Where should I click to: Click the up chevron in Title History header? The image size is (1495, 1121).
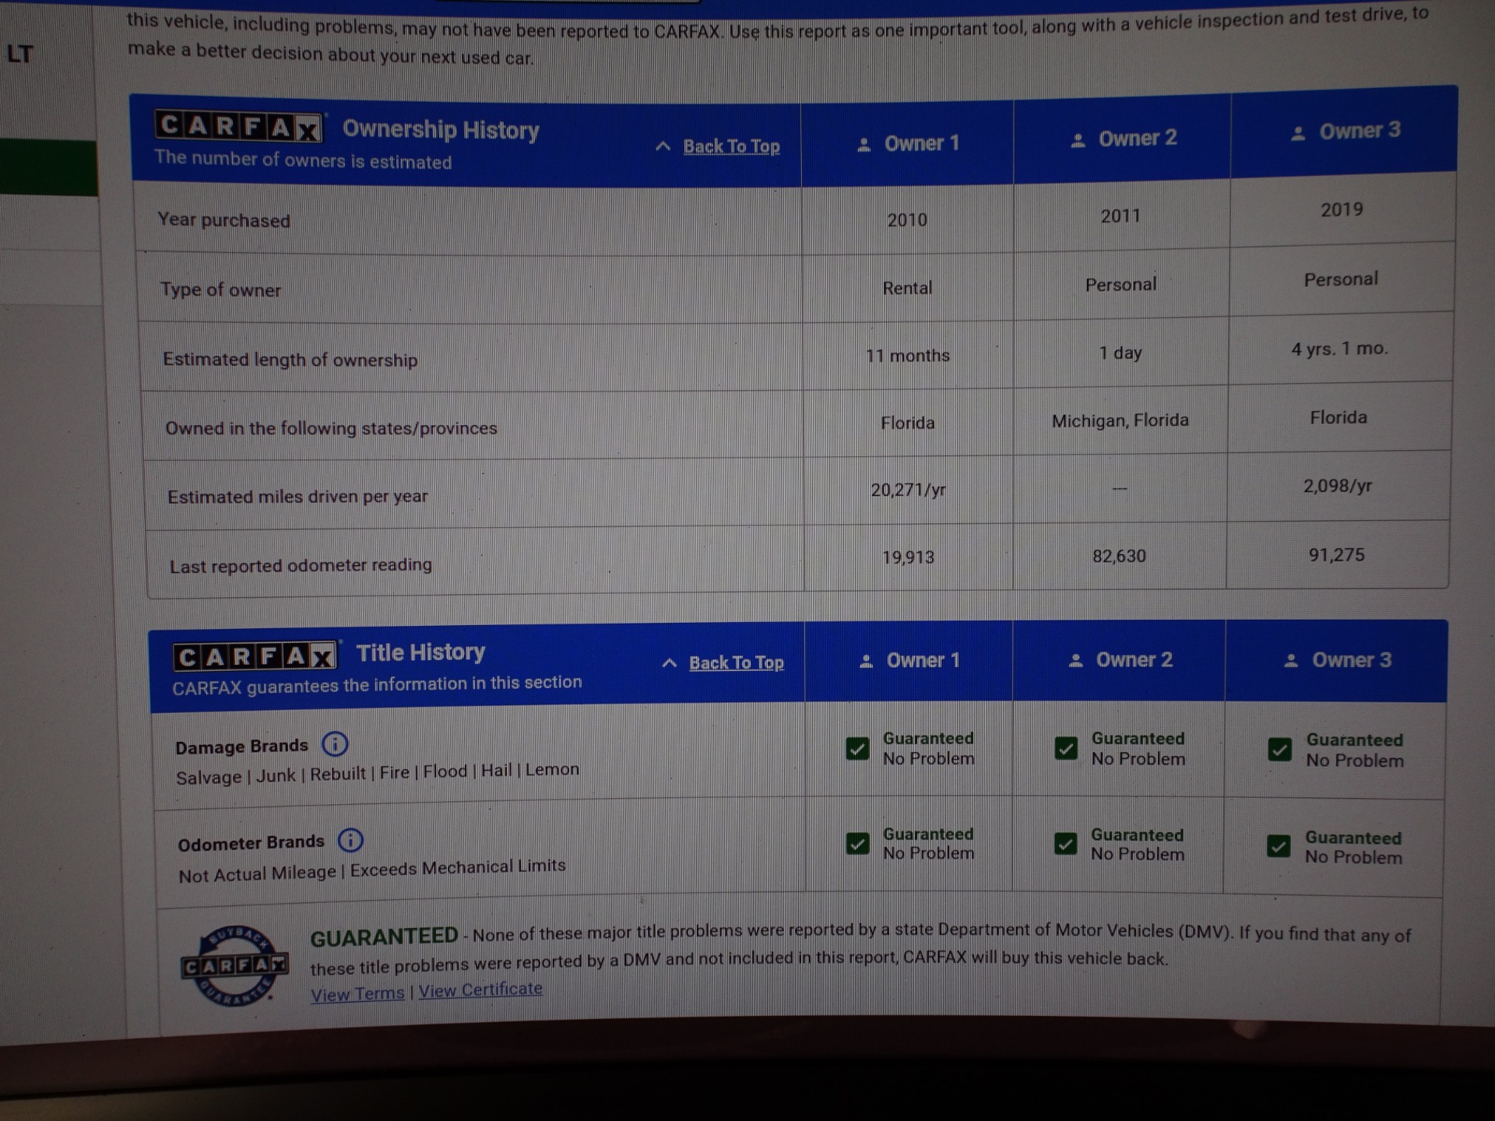[x=669, y=663]
